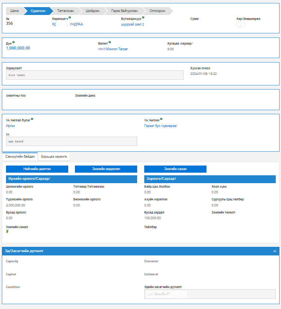Viewport: 281px width, 309px height.
Task: Click the Condition label
Action: (x=13, y=287)
